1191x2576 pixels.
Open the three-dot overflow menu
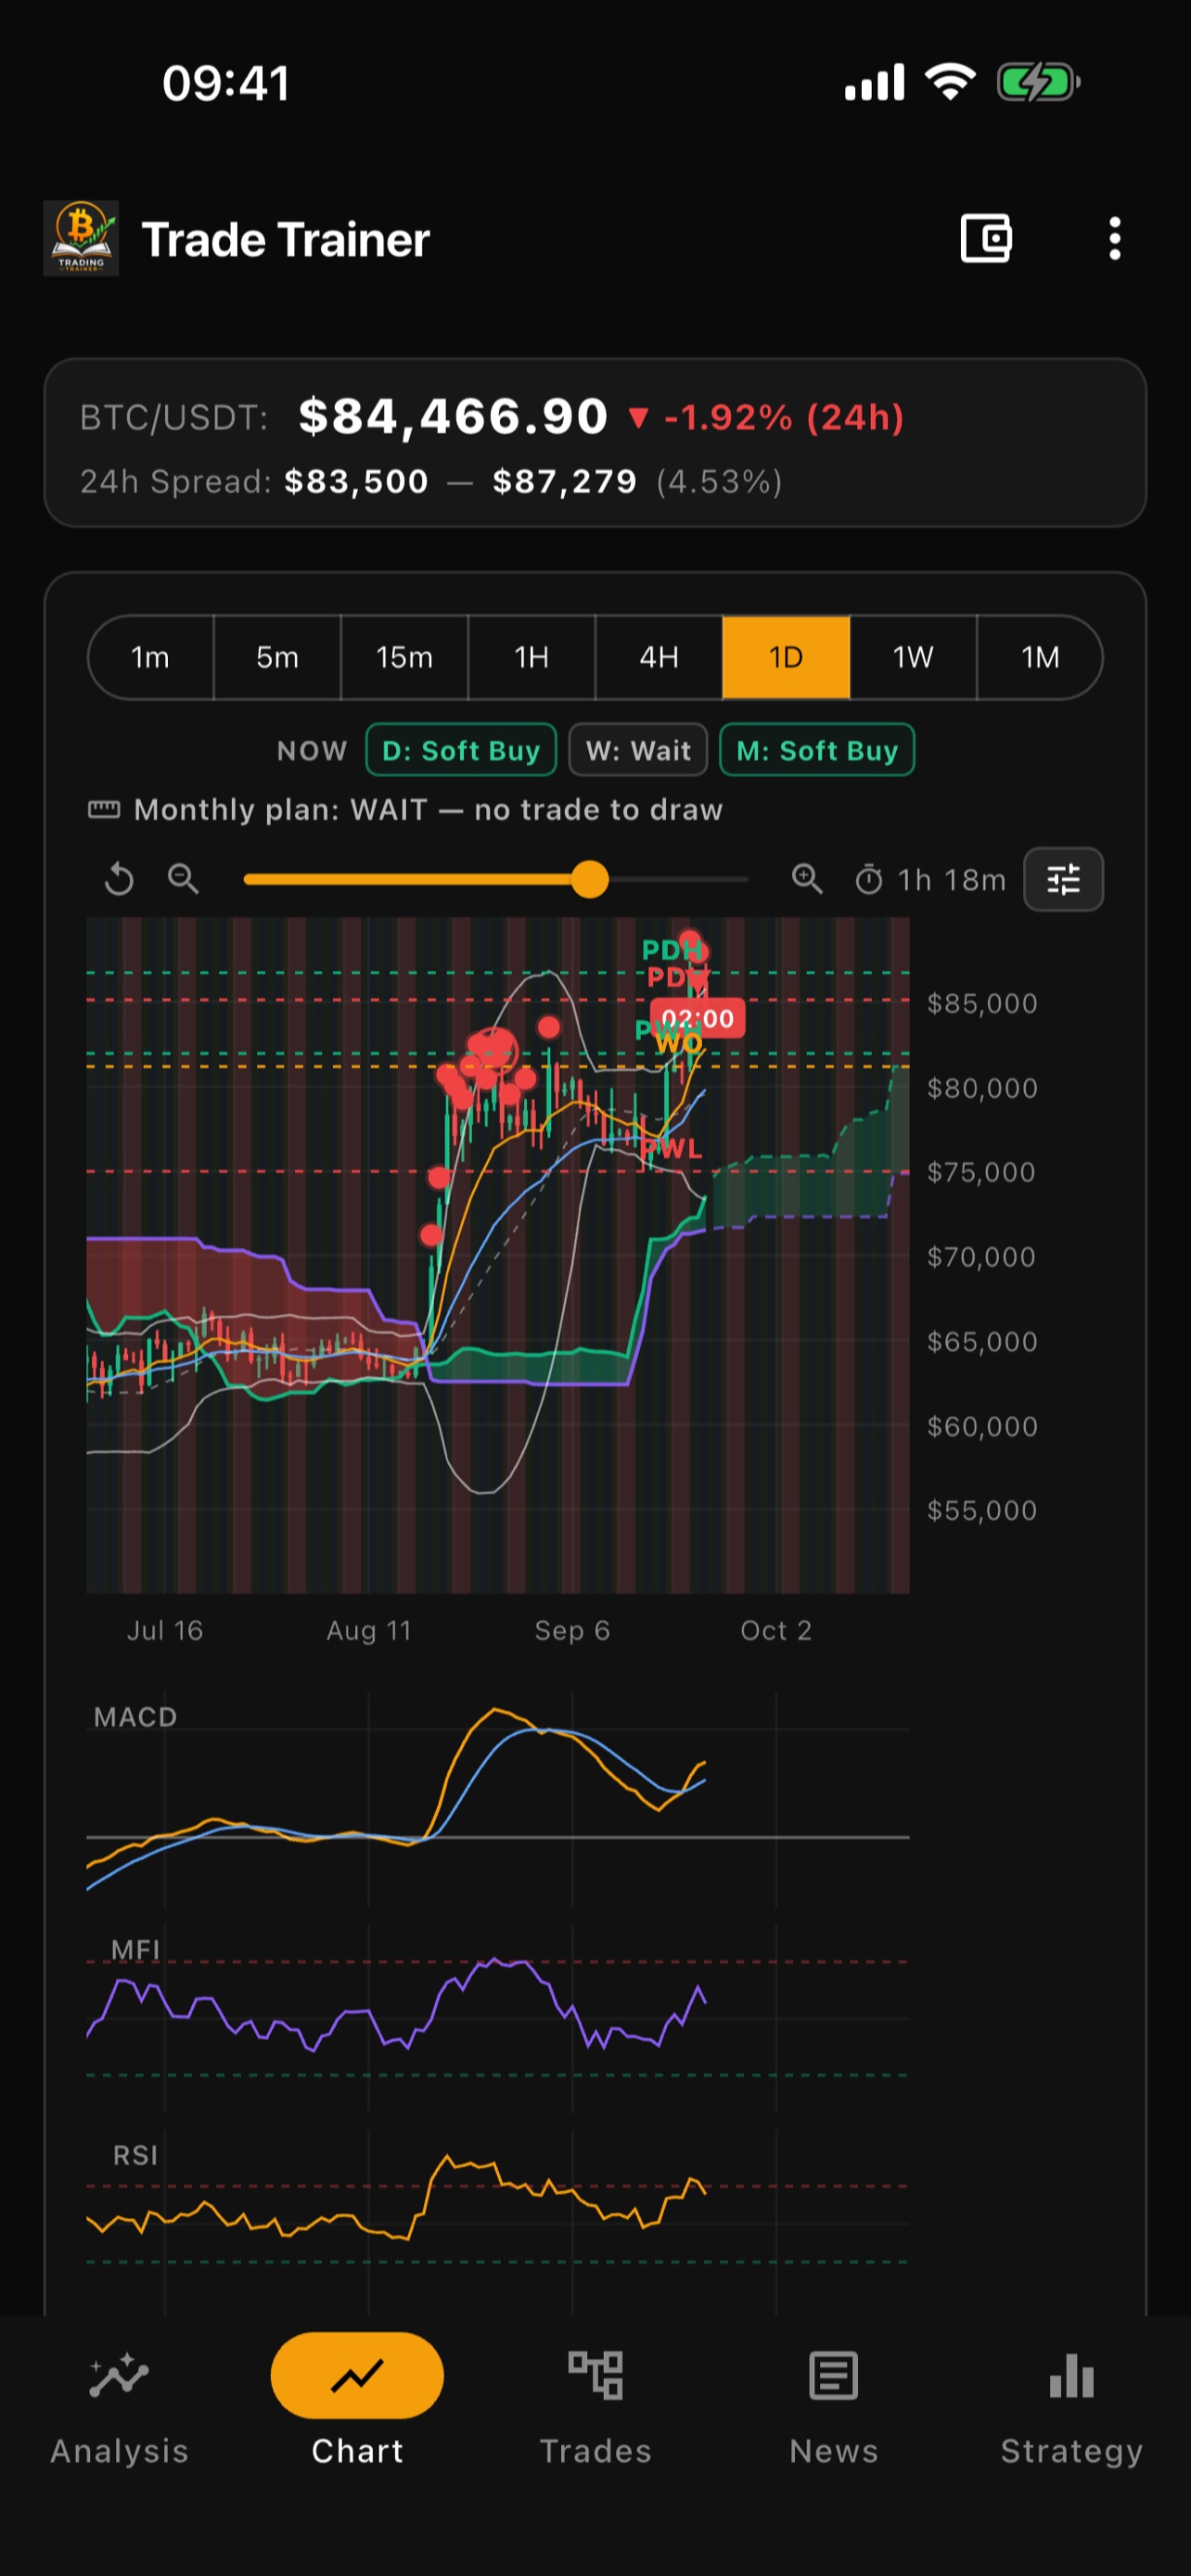[x=1114, y=239]
